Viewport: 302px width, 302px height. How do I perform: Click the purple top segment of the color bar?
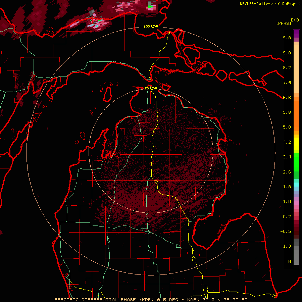click(296, 34)
